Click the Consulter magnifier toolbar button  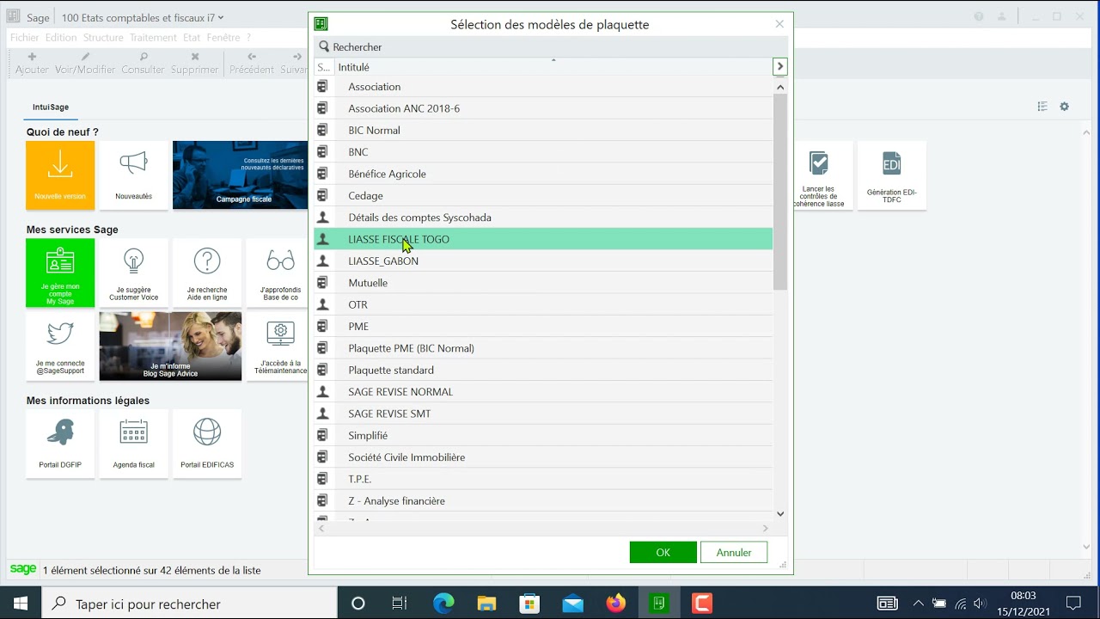click(x=143, y=63)
